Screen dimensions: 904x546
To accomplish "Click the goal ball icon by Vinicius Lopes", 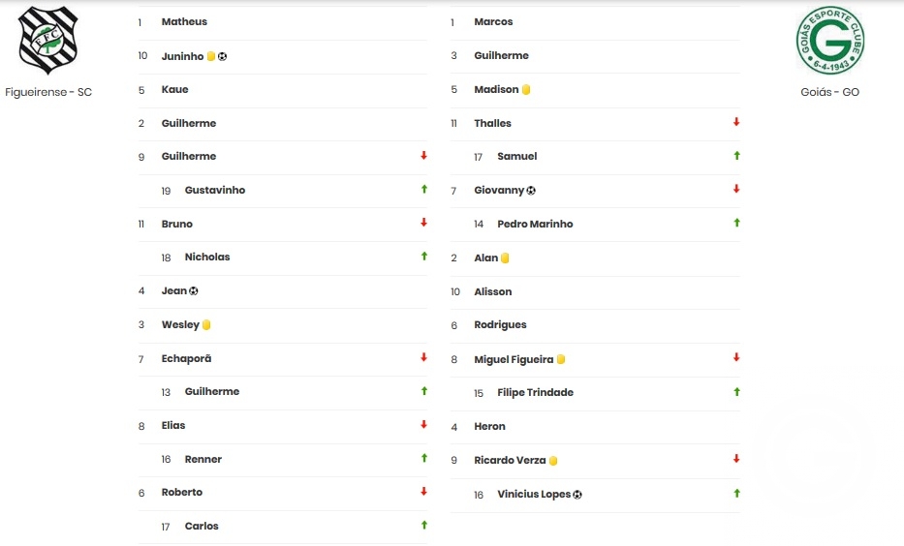I will click(x=577, y=495).
